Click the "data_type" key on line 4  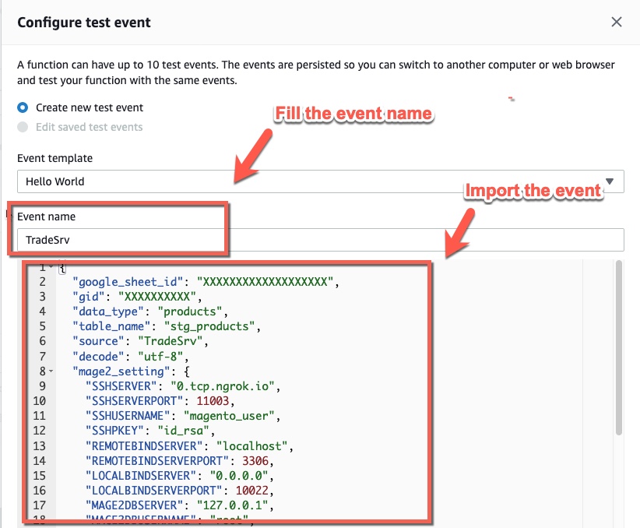coord(108,312)
